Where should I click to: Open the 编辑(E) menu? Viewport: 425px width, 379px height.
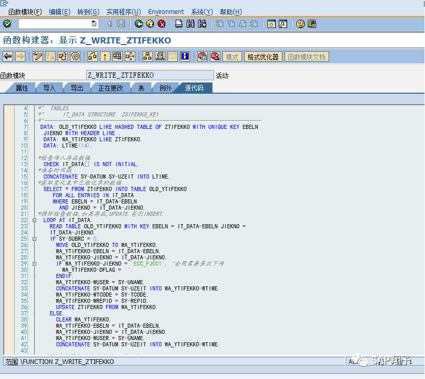click(60, 12)
